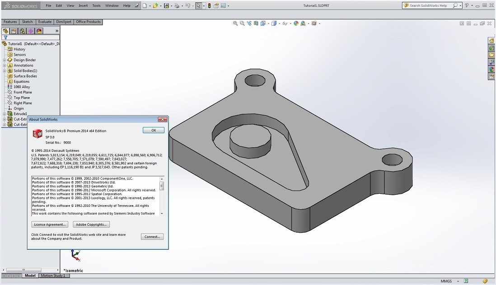Open the Insert menu

tap(83, 6)
